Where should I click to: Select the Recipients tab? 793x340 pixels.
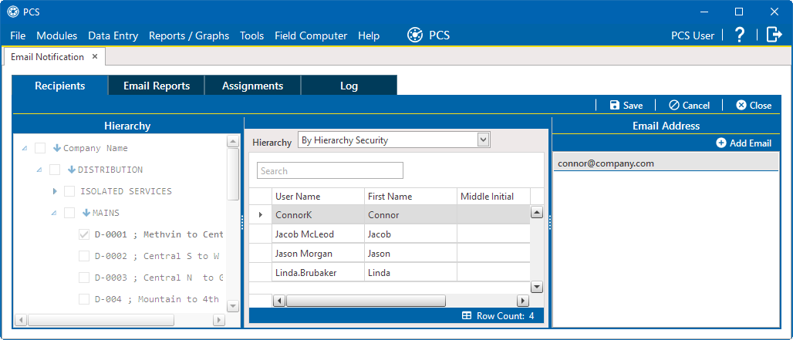(60, 86)
